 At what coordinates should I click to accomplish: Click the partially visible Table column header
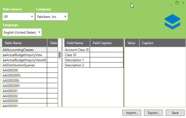(53, 43)
